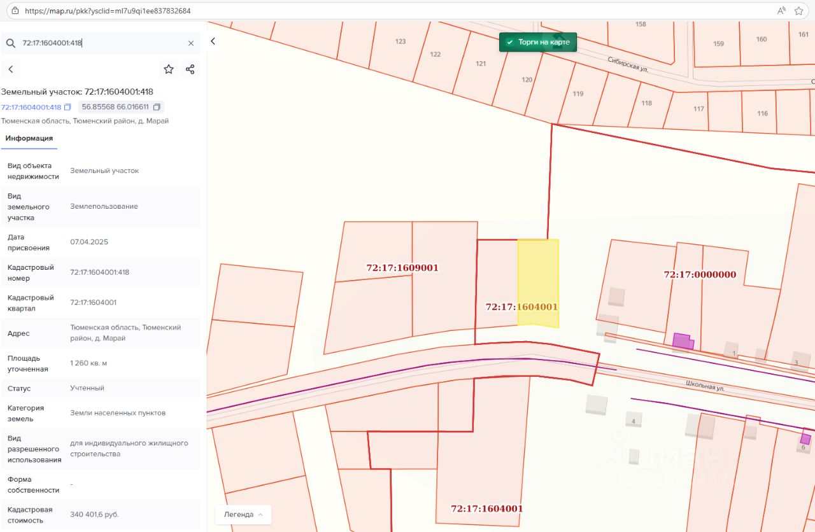Viewport: 815px width, 532px height.
Task: Click the browser address bar URL
Action: click(107, 11)
